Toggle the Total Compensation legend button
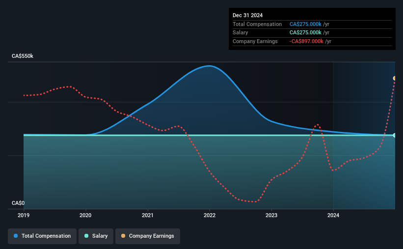This screenshot has height=249, width=403. pyautogui.click(x=42, y=236)
